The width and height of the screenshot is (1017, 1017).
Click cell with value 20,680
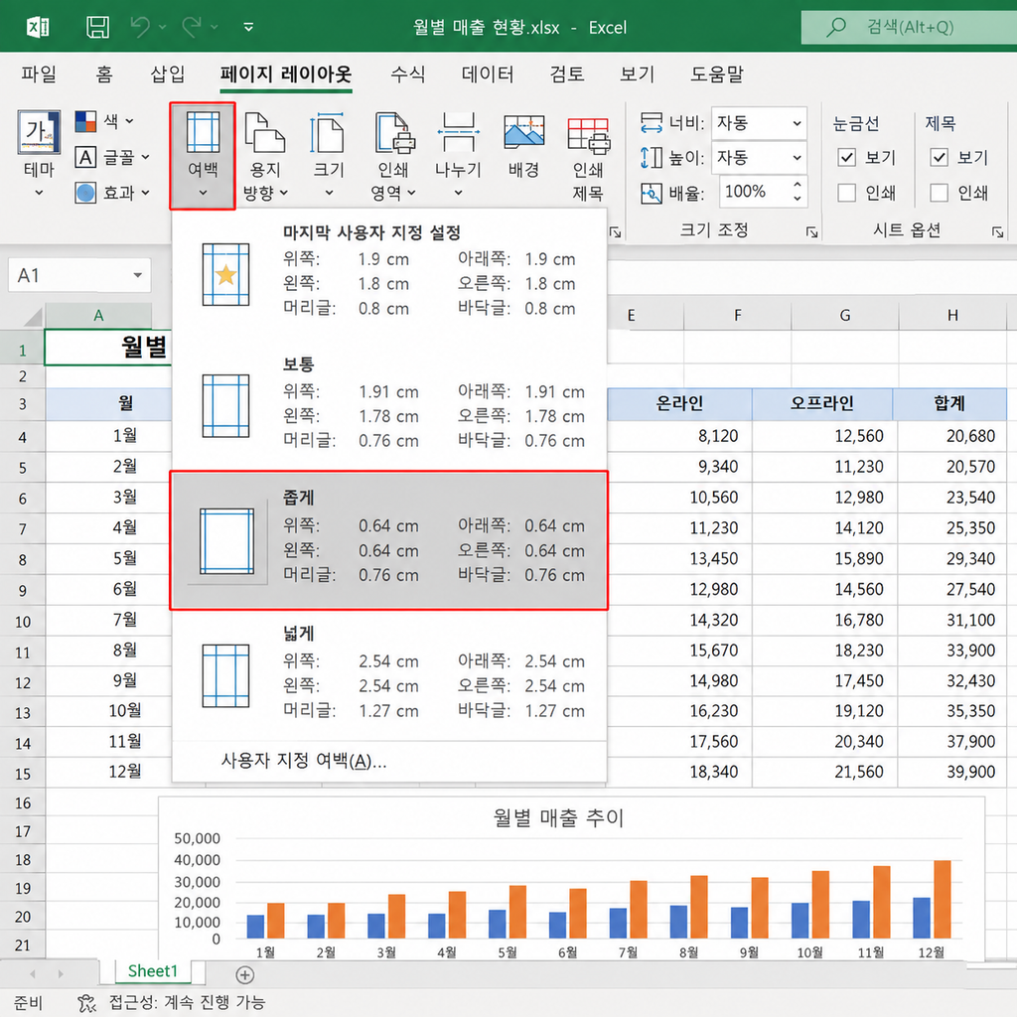click(952, 436)
